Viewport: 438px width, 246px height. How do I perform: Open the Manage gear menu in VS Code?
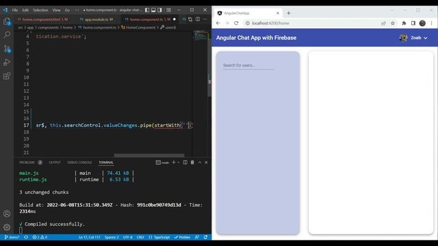point(7,227)
